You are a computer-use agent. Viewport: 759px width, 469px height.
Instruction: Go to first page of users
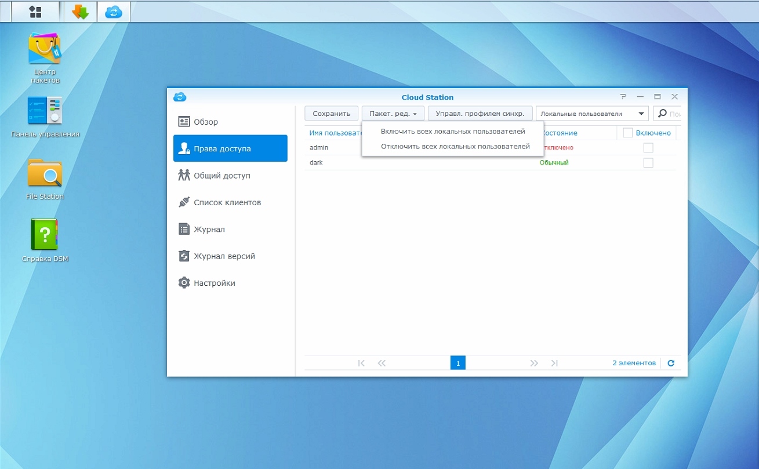361,363
